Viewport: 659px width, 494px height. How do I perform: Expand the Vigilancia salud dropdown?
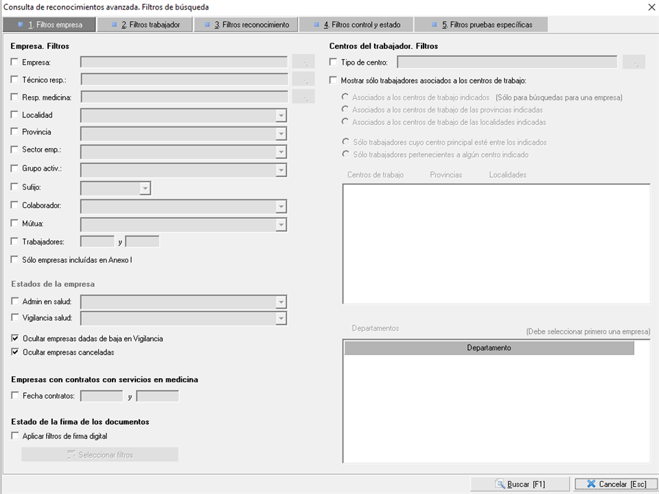point(281,318)
